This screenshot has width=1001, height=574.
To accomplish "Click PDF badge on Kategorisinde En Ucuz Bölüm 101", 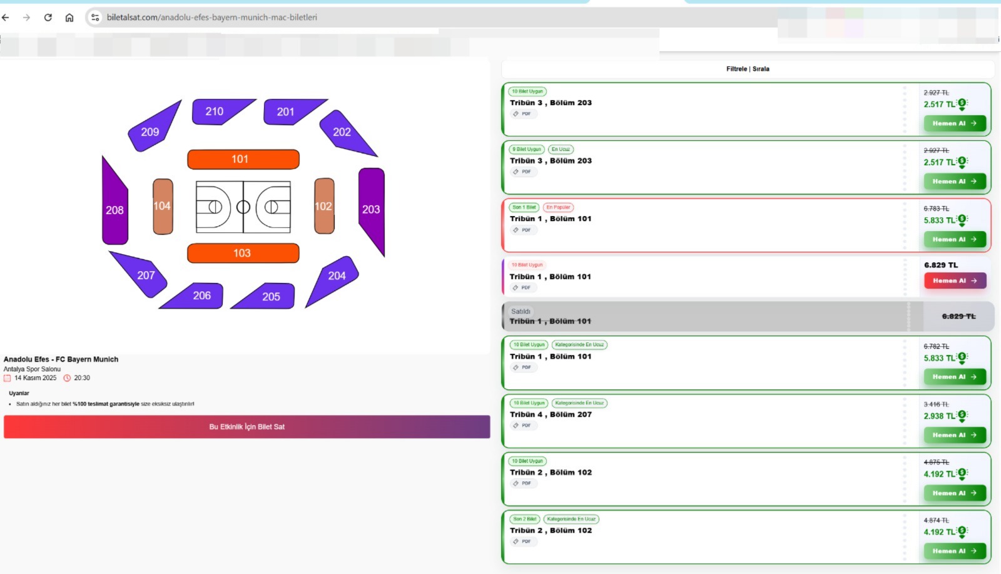I will (x=523, y=367).
